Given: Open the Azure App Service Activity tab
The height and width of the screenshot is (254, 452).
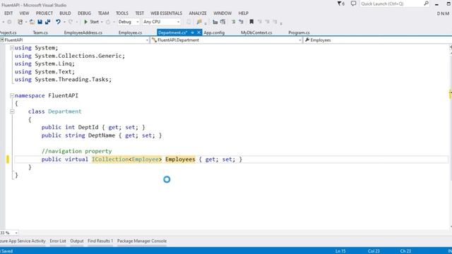Looking at the screenshot, I should pos(23,241).
